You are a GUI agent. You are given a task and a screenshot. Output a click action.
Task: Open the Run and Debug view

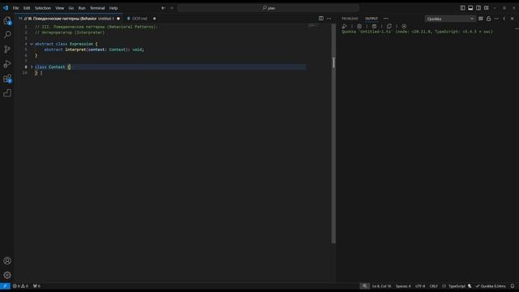pos(7,64)
